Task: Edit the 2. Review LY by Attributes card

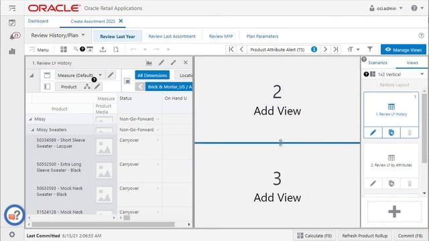Action: pyautogui.click(x=373, y=183)
